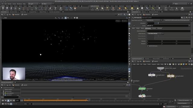The height and width of the screenshot is (108, 193).
Task: Open the File menu
Action: [x=2, y=4]
